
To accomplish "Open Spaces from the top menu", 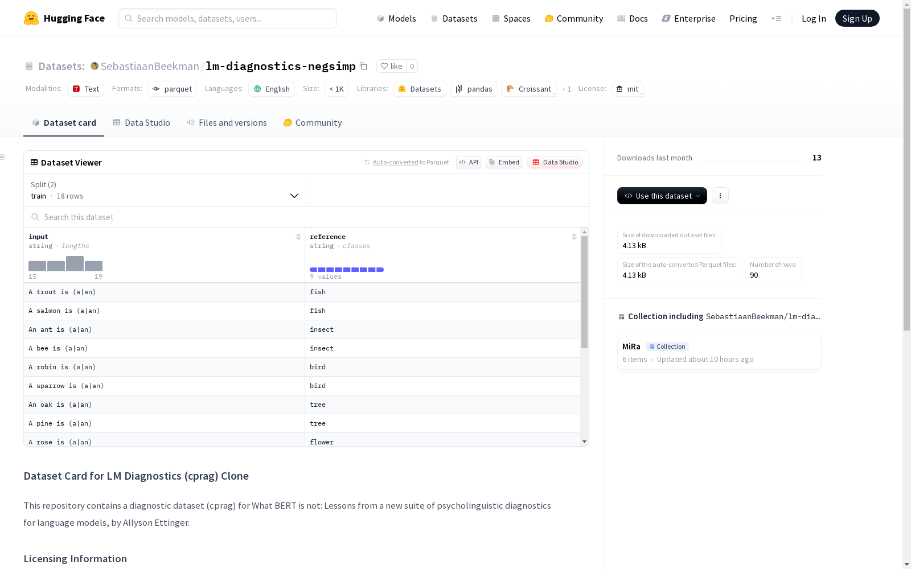I will click(x=511, y=18).
